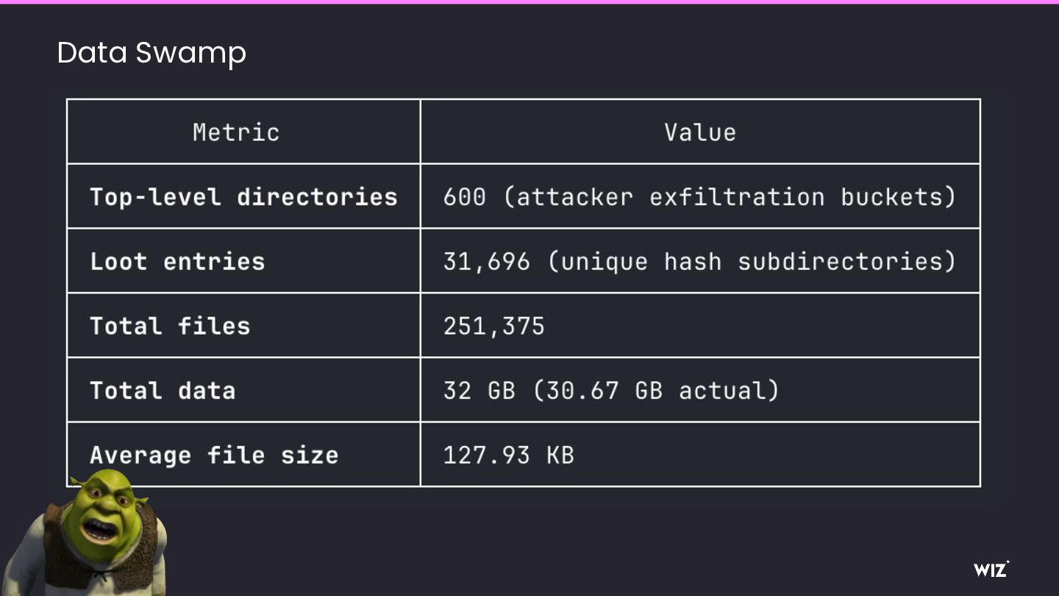1059x596 pixels.
Task: Select the Top-level directories row label
Action: pyautogui.click(x=243, y=197)
